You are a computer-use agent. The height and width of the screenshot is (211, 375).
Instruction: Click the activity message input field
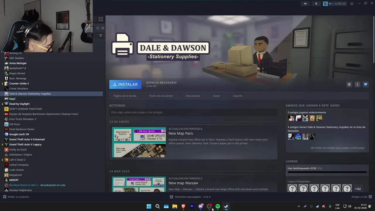pos(193,112)
